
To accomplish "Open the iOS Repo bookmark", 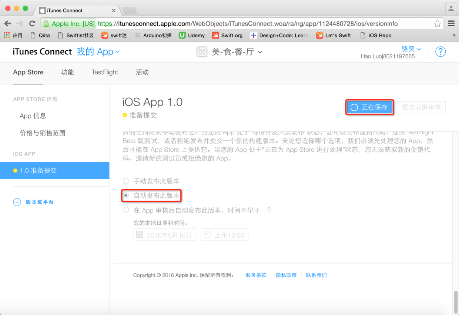I will (x=376, y=35).
